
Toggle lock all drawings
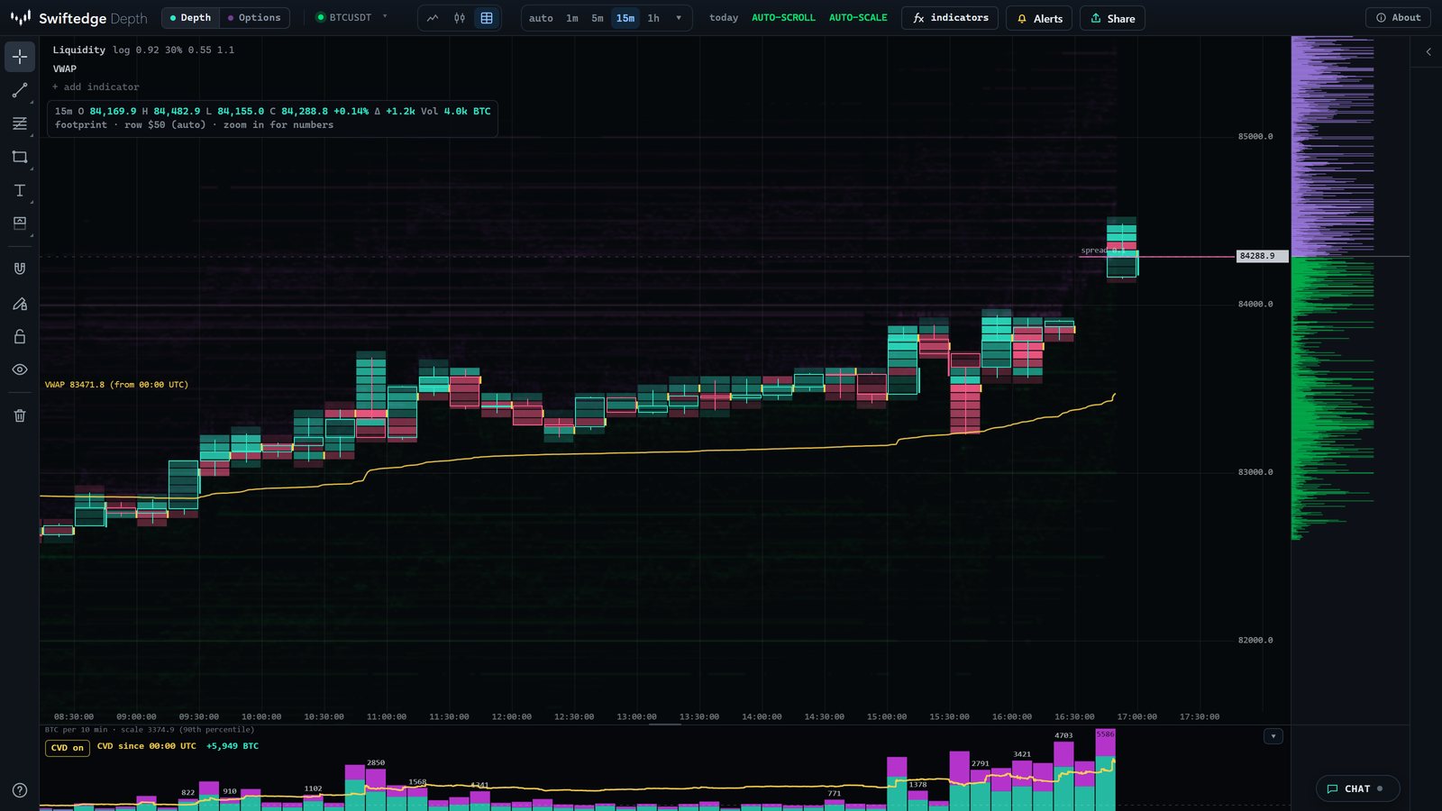click(x=20, y=336)
